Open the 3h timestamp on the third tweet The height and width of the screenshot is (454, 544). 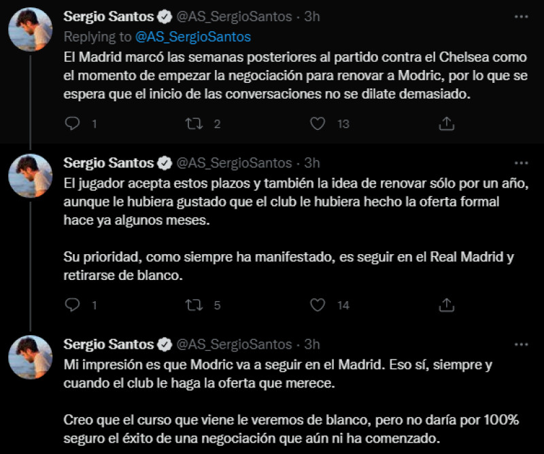tap(311, 345)
